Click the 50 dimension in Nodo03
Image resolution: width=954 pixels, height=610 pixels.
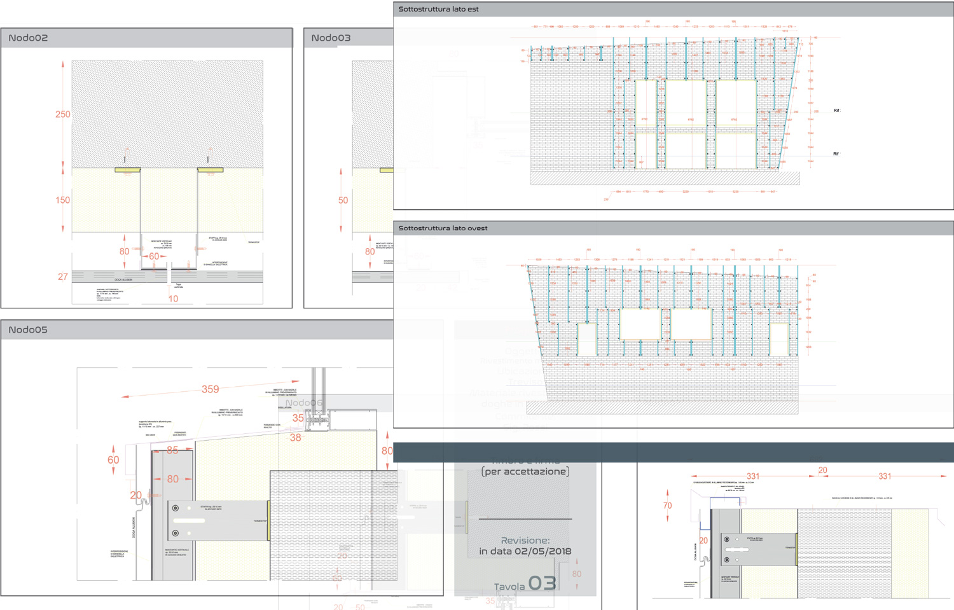(x=343, y=200)
